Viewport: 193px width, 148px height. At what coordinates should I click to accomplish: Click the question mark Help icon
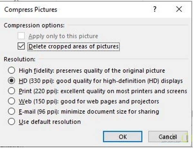(x=155, y=9)
